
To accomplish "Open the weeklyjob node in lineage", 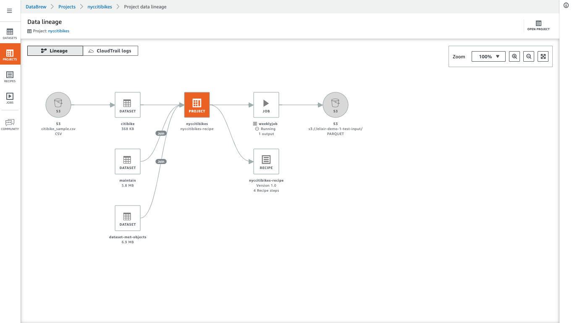I will pyautogui.click(x=266, y=104).
